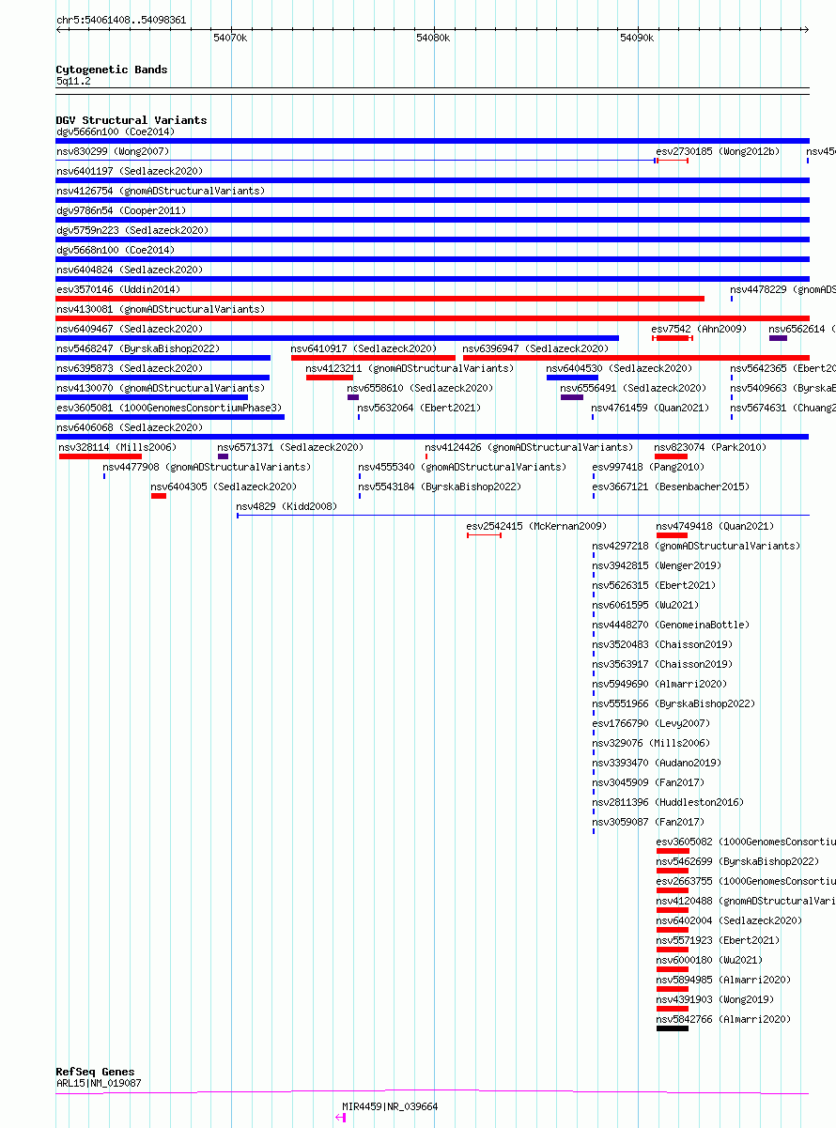Select the nsv6410917 (Sedlazeck2020) label
836x1128 pixels.
364,348
